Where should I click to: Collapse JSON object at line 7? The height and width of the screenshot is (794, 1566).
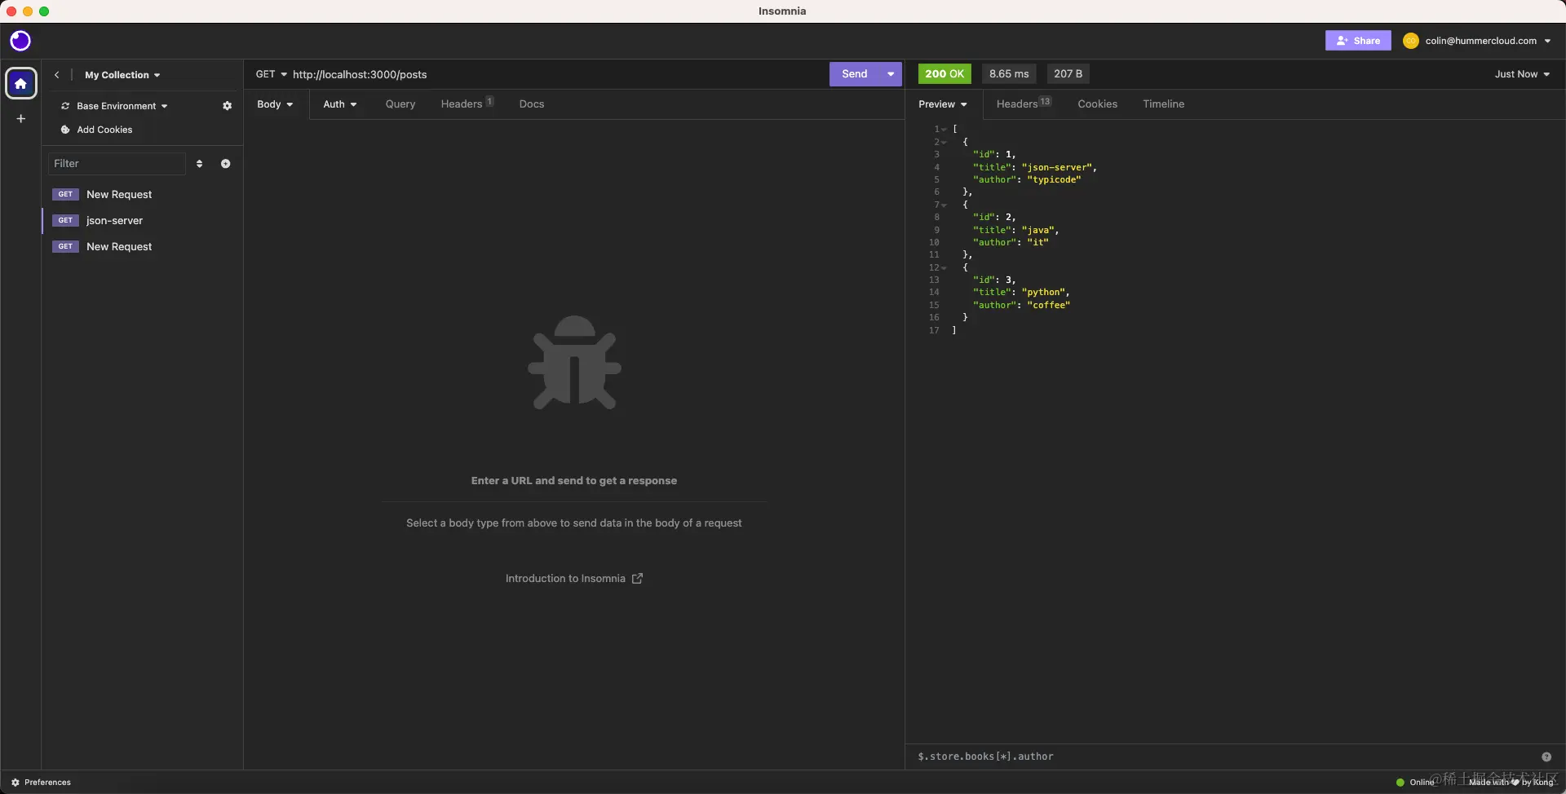tap(944, 205)
